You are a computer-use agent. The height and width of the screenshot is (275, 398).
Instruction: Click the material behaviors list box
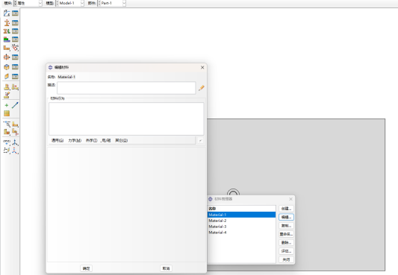126,118
